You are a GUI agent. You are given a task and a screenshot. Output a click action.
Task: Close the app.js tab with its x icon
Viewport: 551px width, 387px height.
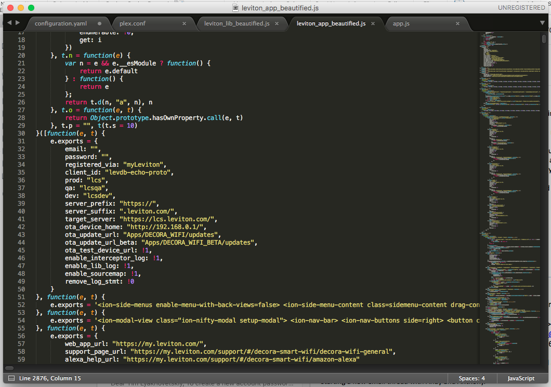pos(457,23)
